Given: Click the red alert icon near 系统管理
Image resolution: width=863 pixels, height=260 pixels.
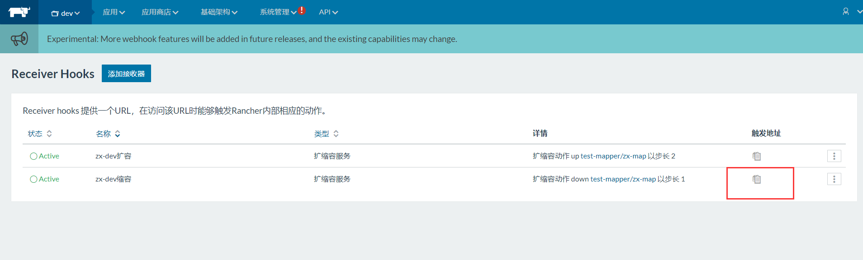Looking at the screenshot, I should coord(302,10).
